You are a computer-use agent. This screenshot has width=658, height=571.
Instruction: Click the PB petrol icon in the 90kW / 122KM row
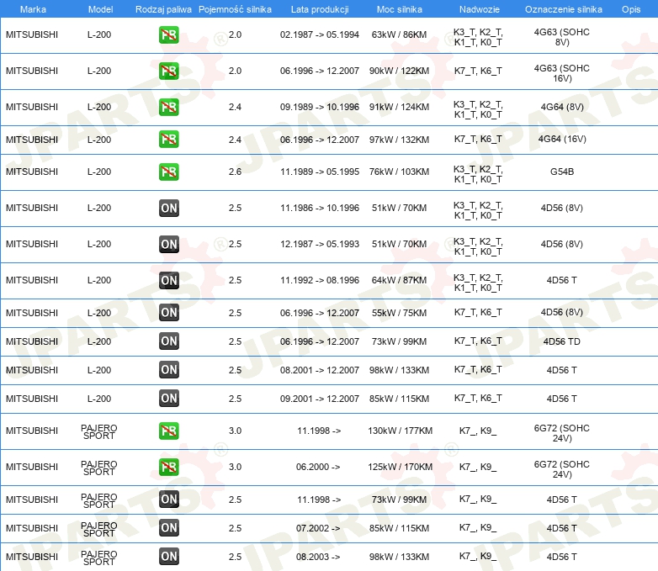point(168,71)
